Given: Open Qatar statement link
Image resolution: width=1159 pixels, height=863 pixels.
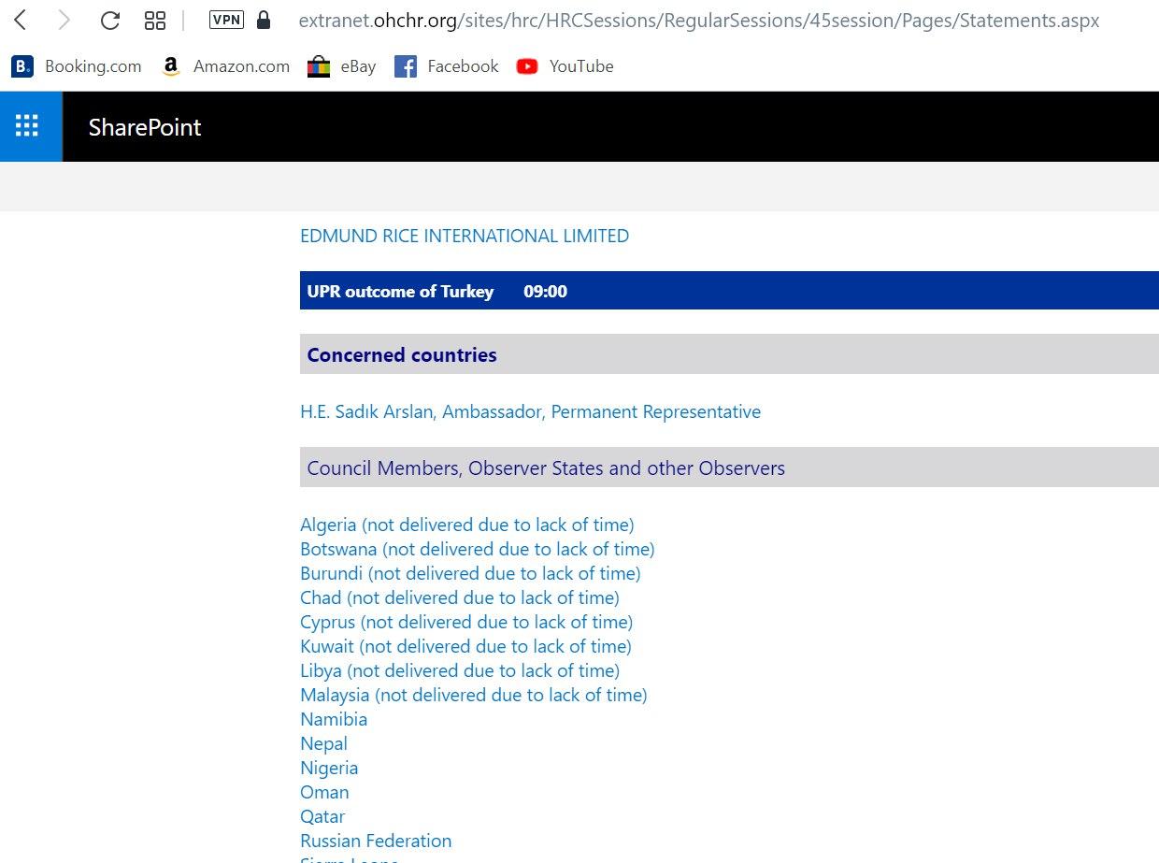Looking at the screenshot, I should click(x=322, y=816).
